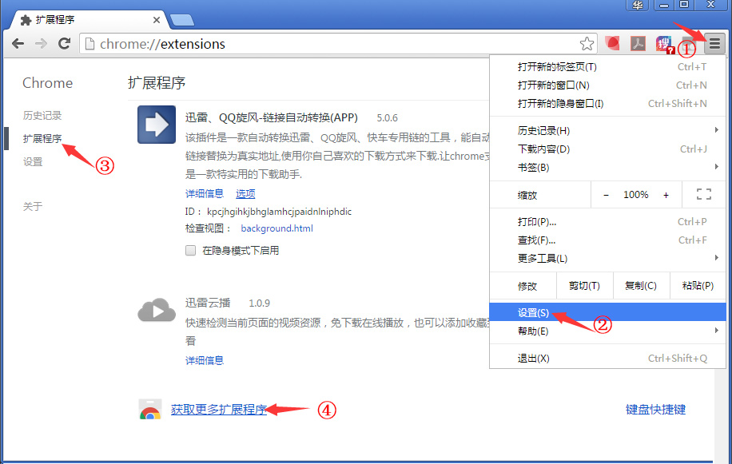Image resolution: width=732 pixels, height=464 pixels.
Task: Expand 历史记录(H) submenu
Action: pyautogui.click(x=607, y=131)
